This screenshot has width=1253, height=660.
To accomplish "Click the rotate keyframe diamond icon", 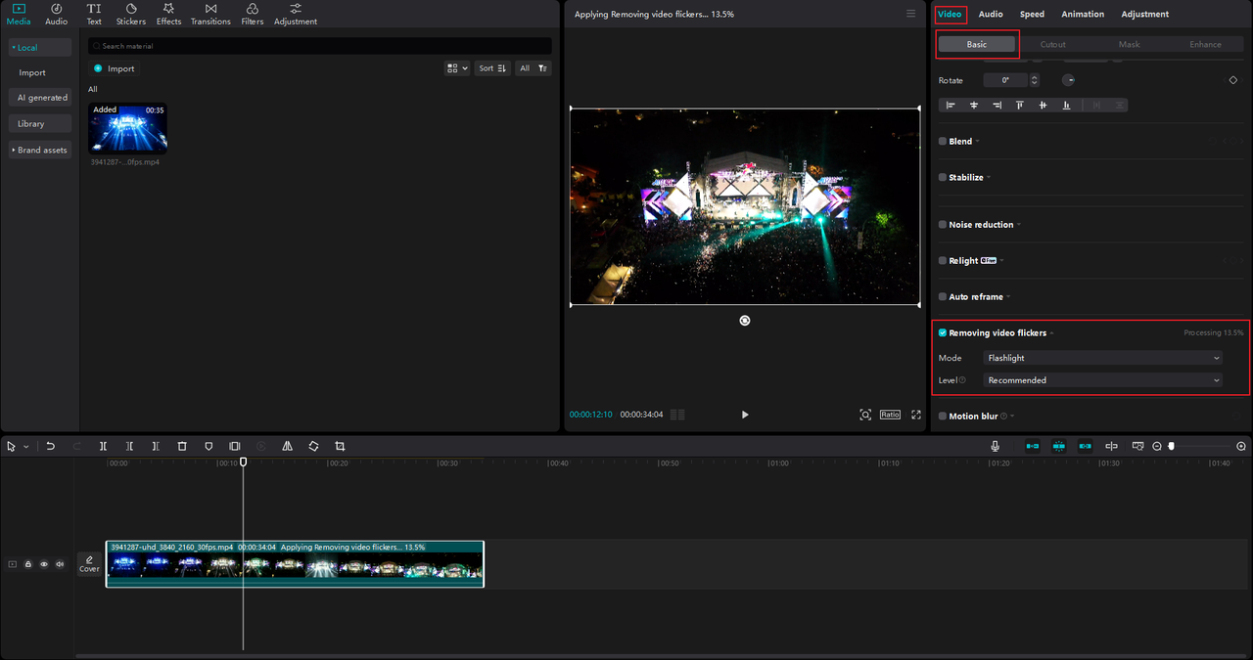I will 1233,80.
